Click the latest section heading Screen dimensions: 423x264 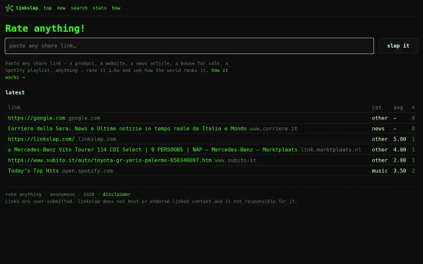point(15,92)
